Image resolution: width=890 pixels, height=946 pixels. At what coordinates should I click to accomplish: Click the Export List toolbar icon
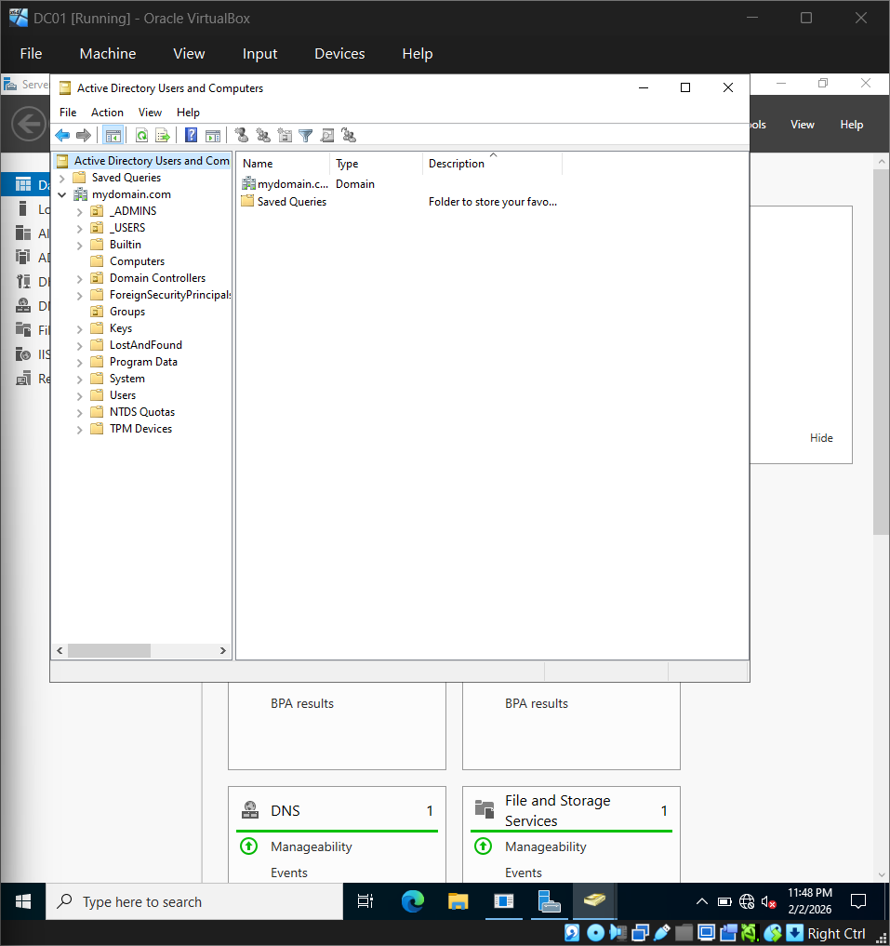163,136
